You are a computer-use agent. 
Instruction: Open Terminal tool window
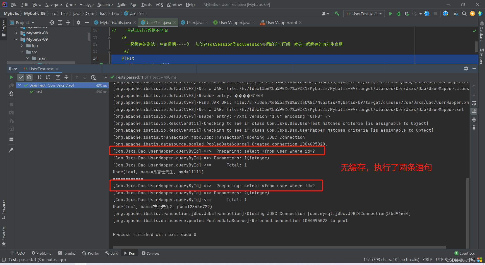[67, 253]
